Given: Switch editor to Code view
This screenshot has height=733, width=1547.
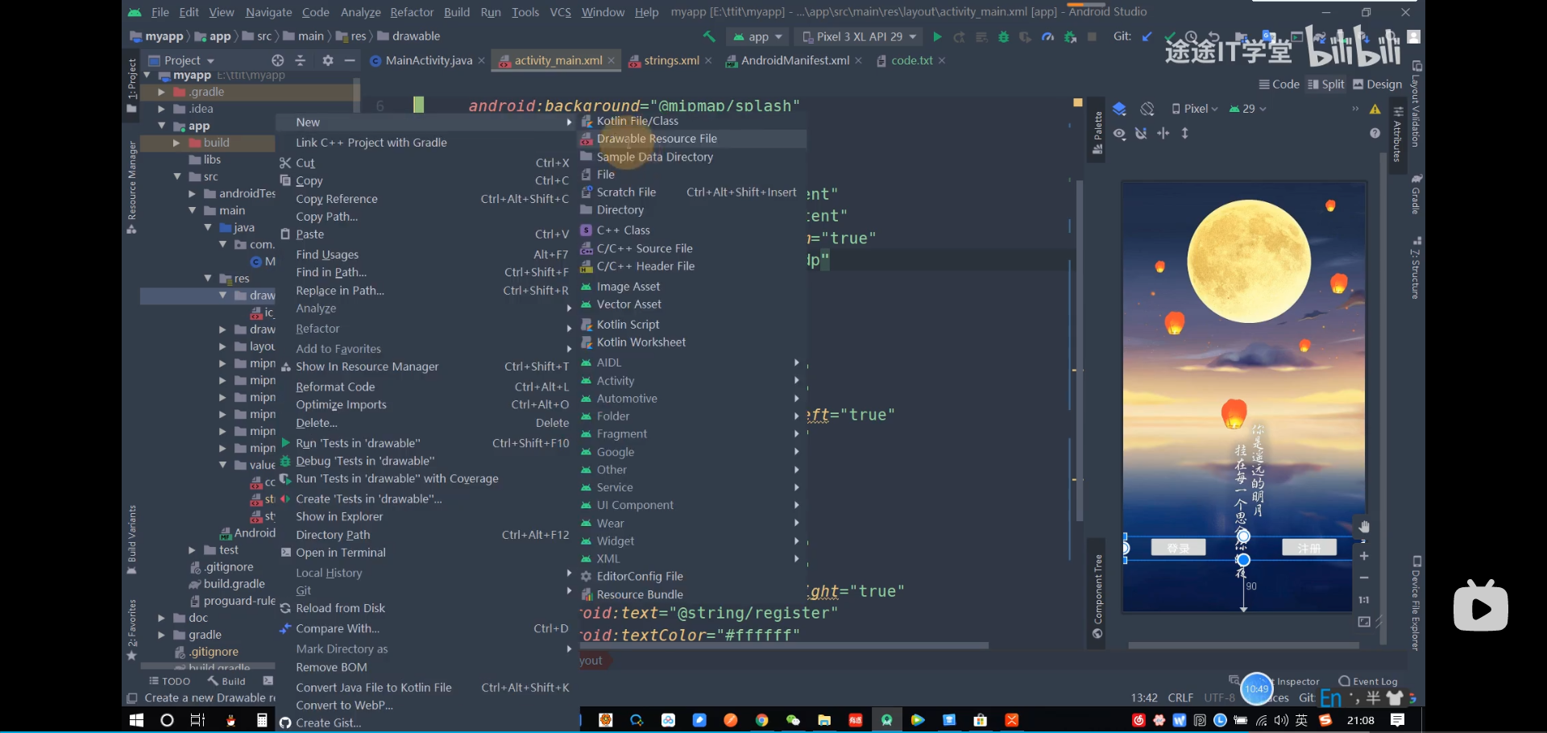Looking at the screenshot, I should (x=1279, y=85).
